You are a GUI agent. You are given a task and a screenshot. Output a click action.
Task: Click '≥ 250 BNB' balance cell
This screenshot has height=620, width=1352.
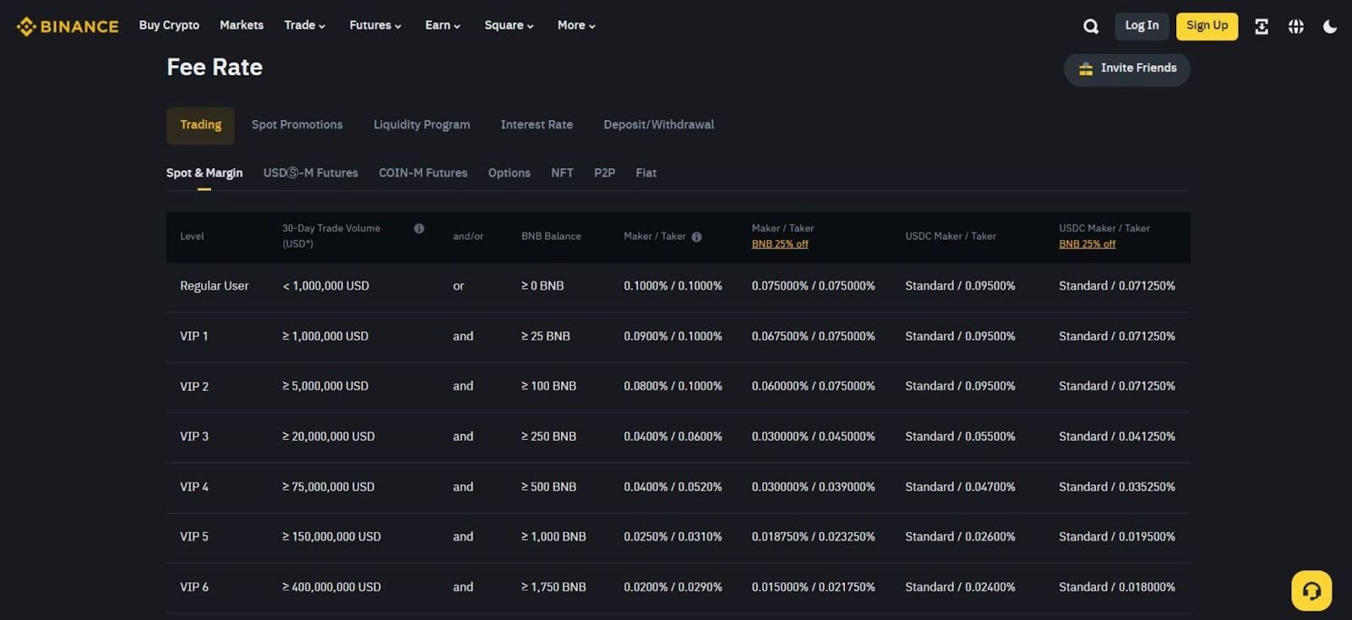[x=549, y=437]
